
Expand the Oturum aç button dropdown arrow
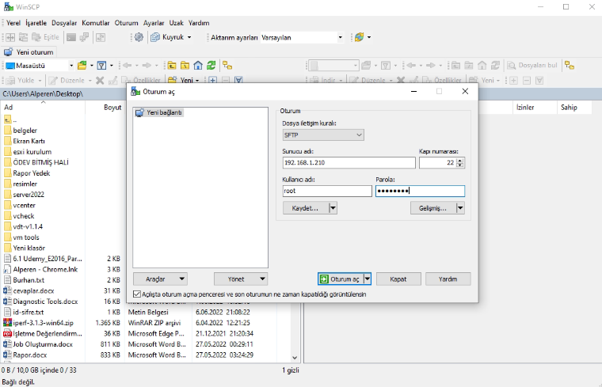point(368,279)
